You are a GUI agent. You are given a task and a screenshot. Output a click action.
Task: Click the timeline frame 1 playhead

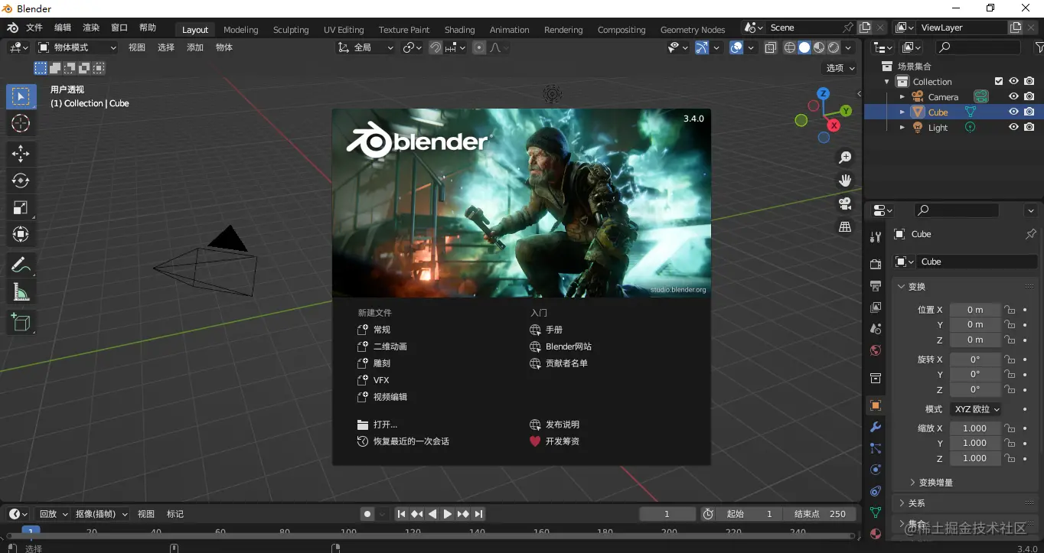(x=31, y=531)
